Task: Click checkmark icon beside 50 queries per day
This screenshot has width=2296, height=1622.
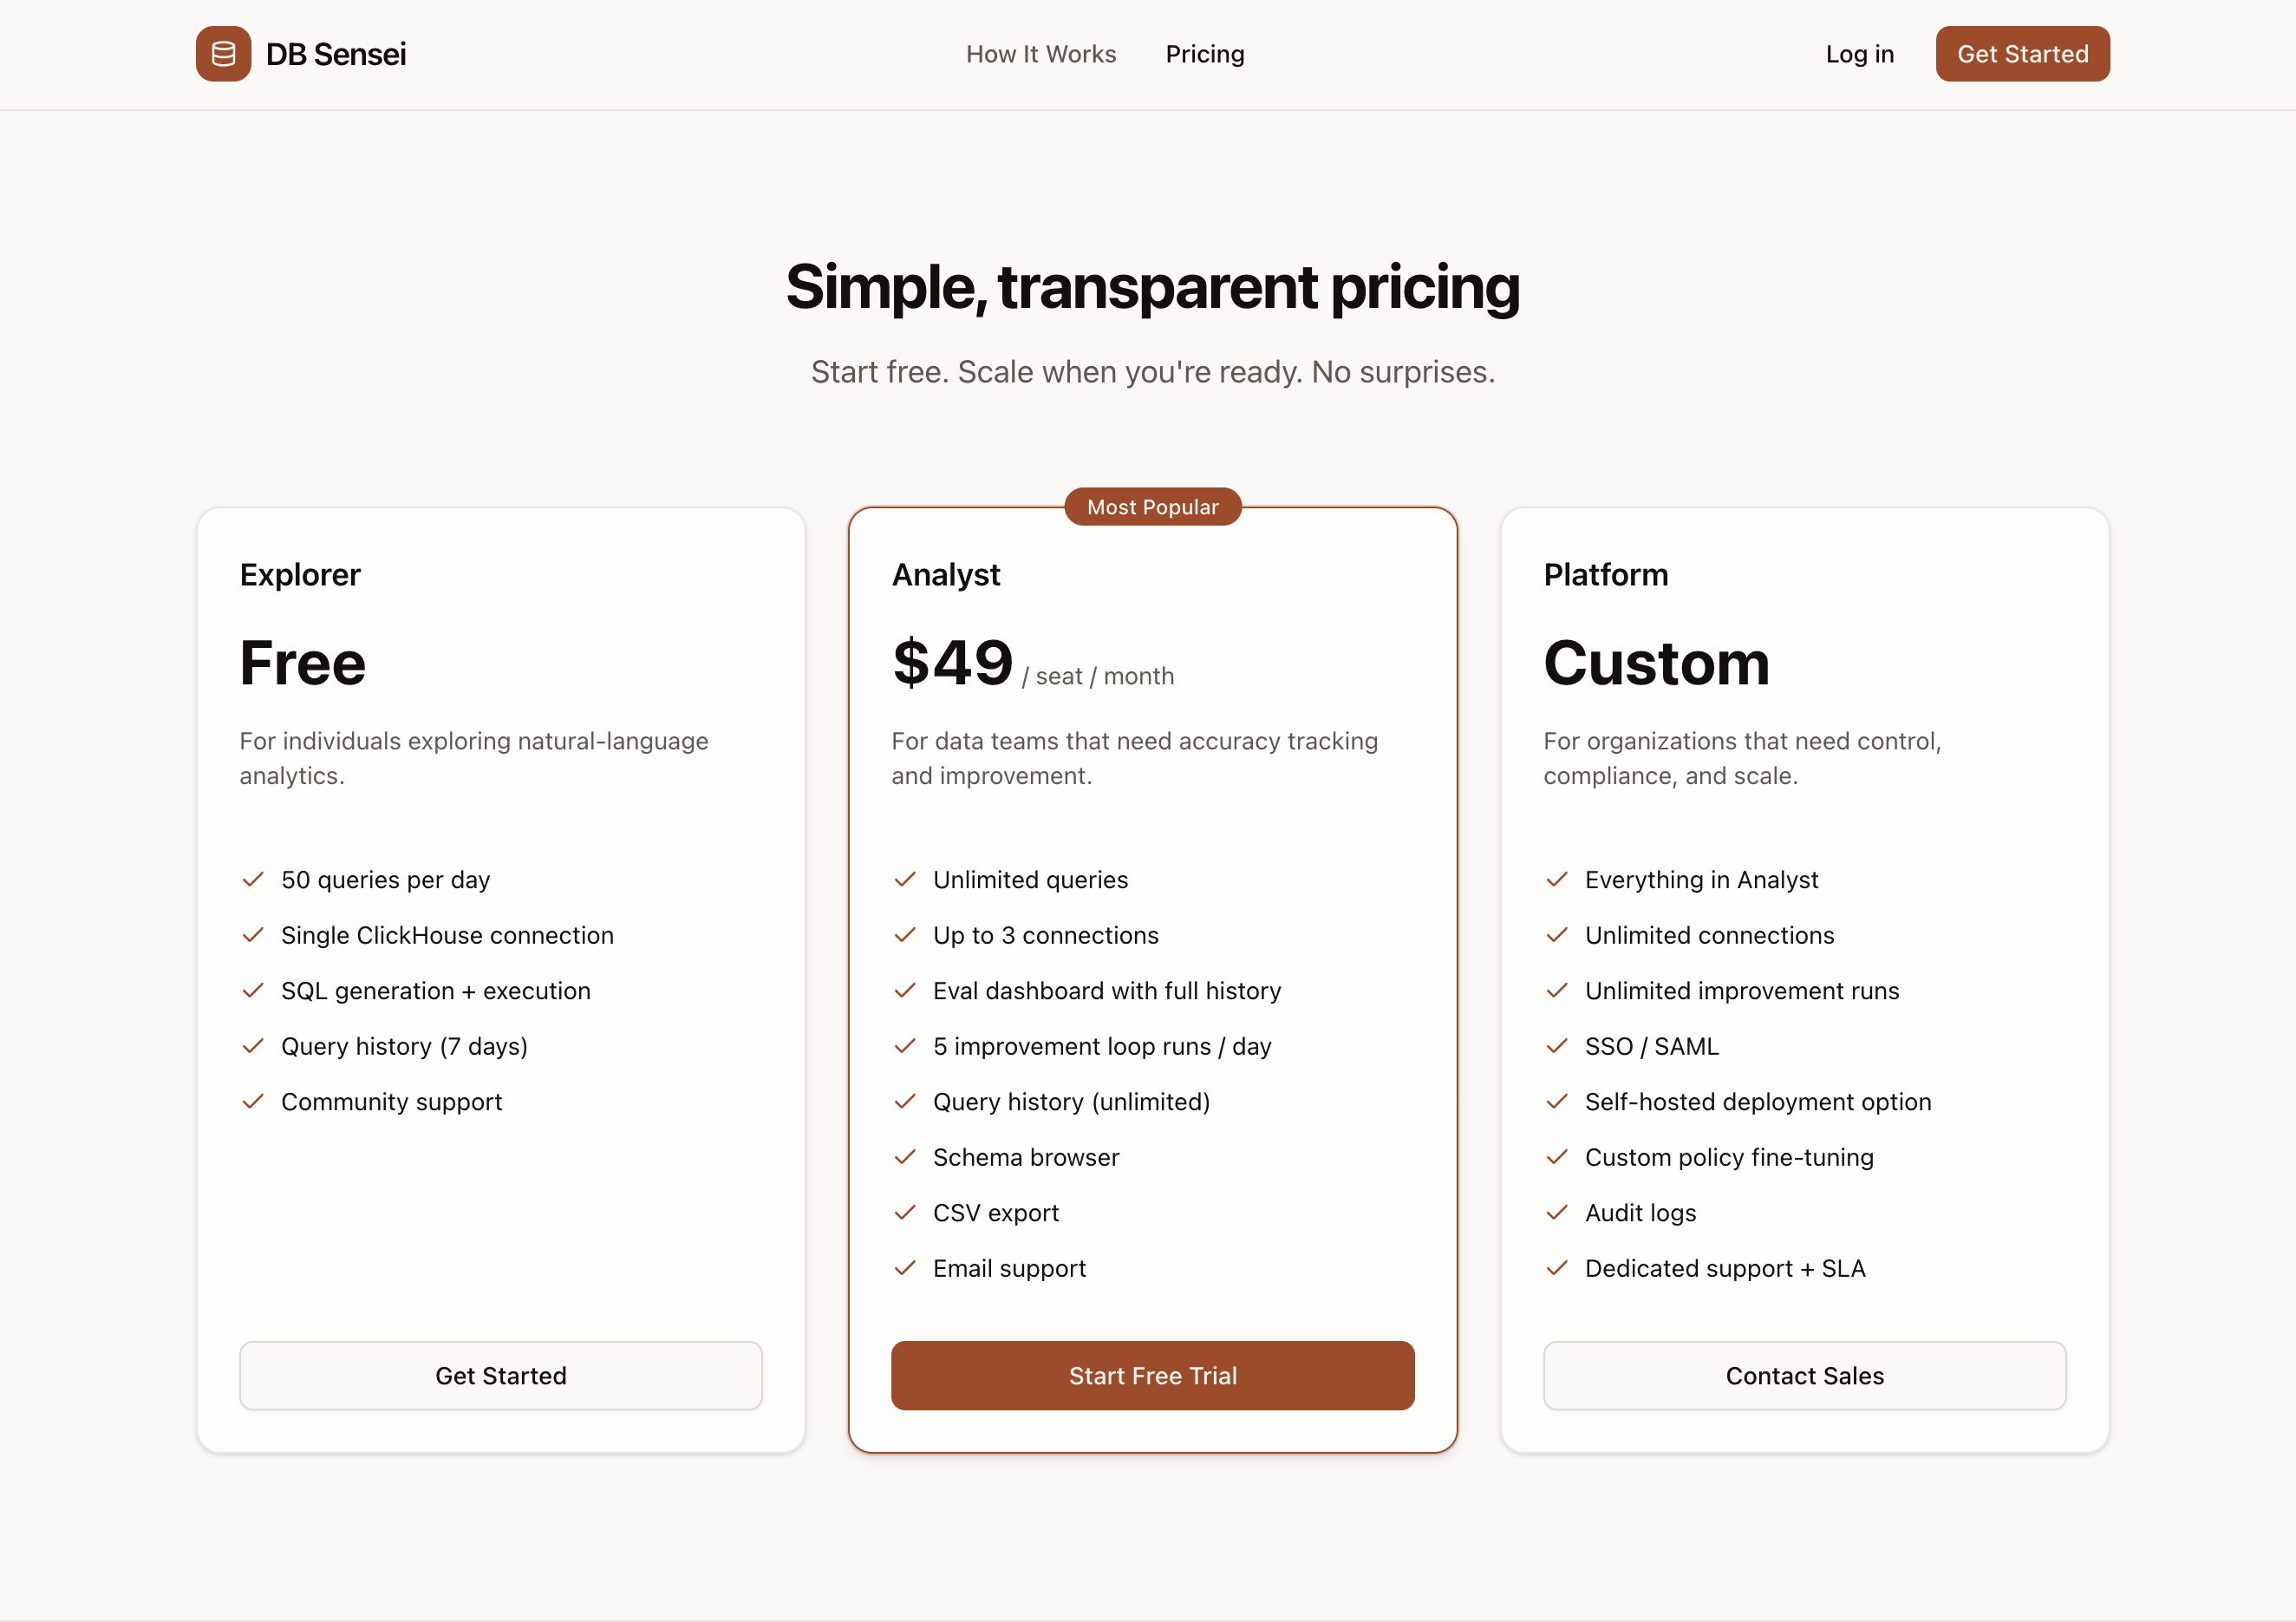Action: [253, 880]
